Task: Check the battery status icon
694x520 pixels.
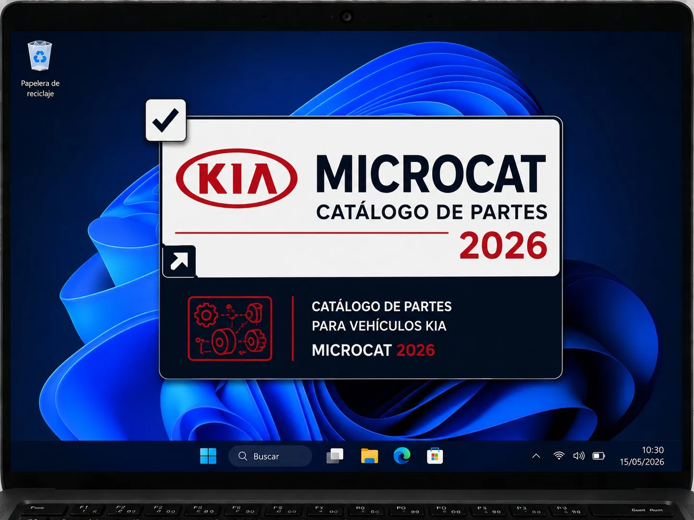Action: point(599,456)
